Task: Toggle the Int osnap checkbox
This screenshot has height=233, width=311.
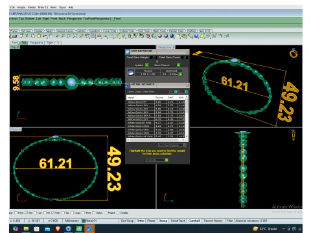Action: [45, 213]
